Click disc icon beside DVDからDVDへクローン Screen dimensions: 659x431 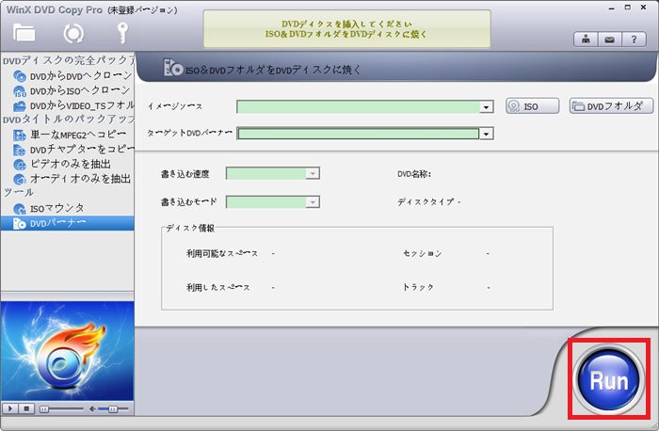click(x=20, y=76)
